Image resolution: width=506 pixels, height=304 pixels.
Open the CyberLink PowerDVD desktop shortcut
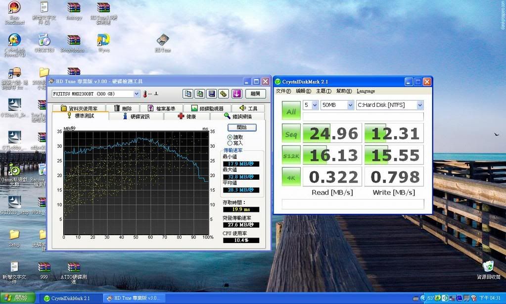(14, 45)
